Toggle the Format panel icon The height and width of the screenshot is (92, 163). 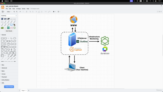click(x=159, y=11)
